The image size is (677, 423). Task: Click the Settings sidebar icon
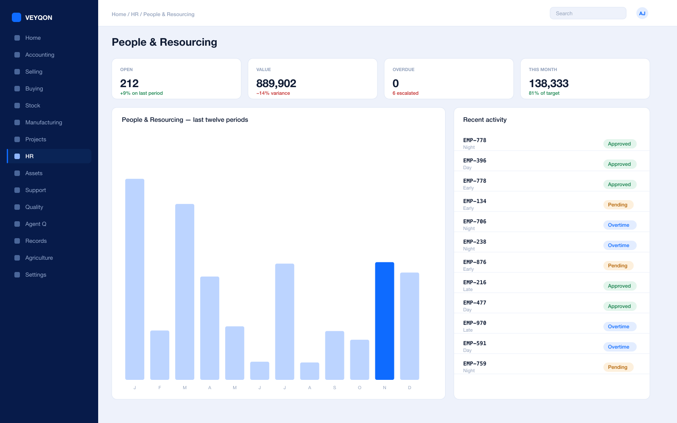[x=17, y=275]
